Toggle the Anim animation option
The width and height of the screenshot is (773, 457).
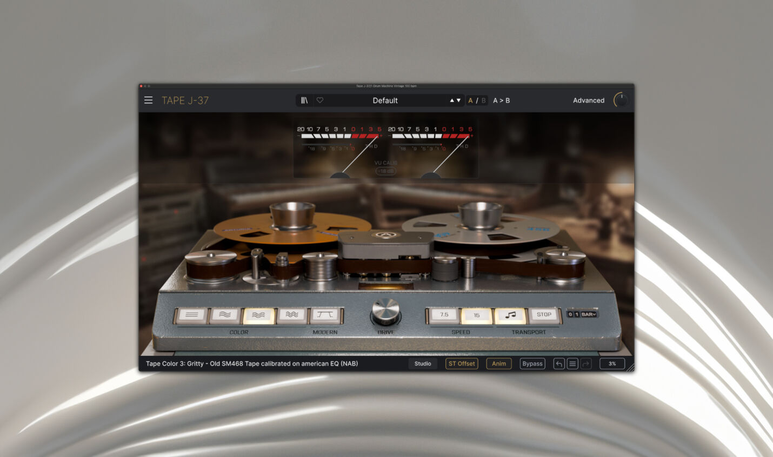[498, 364]
